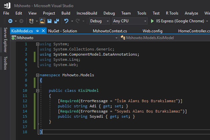
Task: Click the Redo arrow icon
Action: click(78, 21)
